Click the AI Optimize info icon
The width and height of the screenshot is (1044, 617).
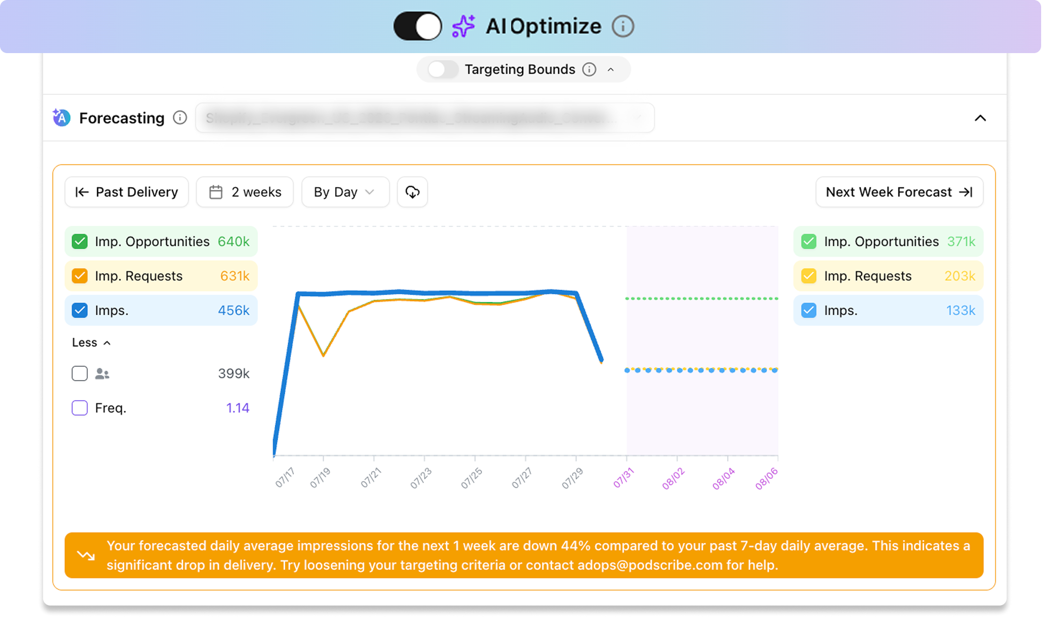[623, 26]
